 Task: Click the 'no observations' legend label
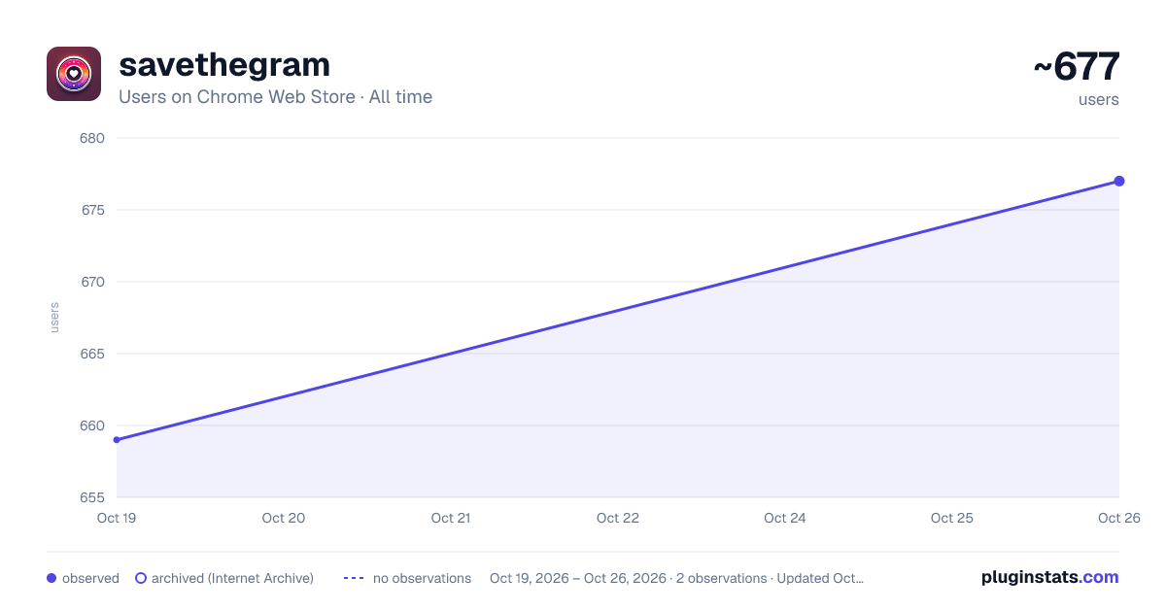(x=422, y=578)
